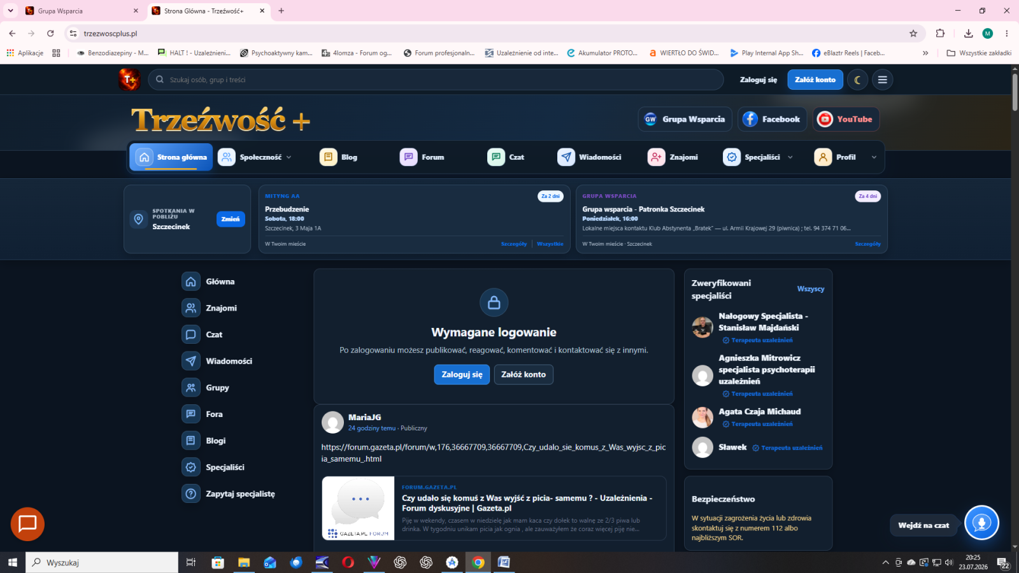
Task: Click the Trzeźwość+ flame logo icon
Action: point(129,80)
